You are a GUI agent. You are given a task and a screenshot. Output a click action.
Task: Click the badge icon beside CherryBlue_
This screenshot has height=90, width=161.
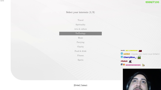coord(122,57)
